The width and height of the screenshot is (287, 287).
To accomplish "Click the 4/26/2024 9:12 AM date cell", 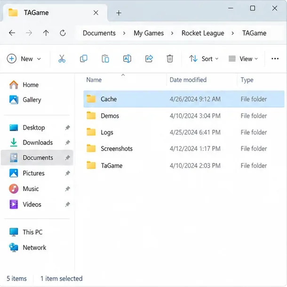I will coord(195,99).
